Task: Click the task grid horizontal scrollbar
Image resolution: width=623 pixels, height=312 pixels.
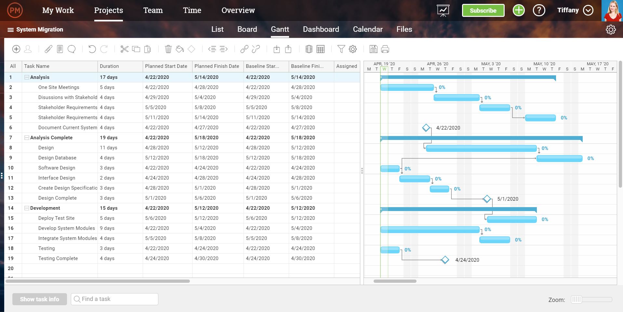Action: click(x=98, y=281)
